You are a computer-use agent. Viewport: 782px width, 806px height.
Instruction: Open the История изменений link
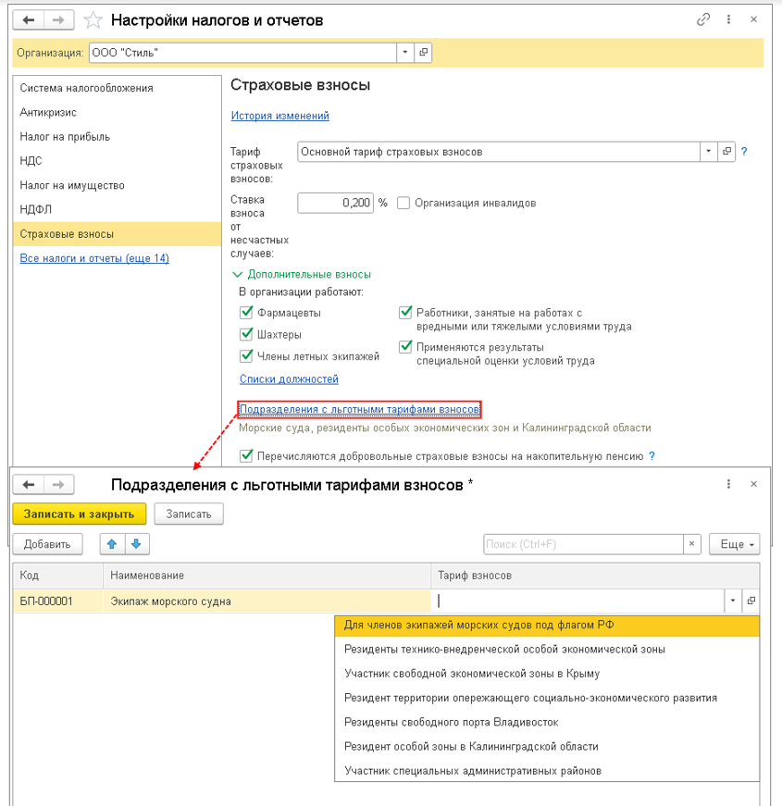coord(279,116)
